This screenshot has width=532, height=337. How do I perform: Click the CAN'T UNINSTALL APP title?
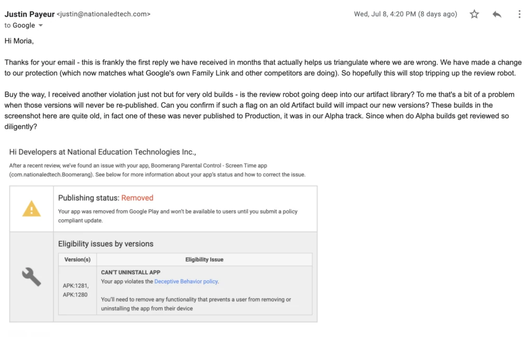pos(130,272)
